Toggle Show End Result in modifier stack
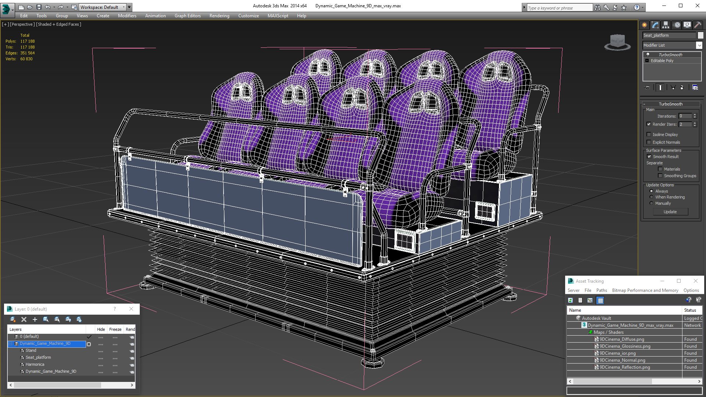Viewport: 706px width, 397px height. 660,87
